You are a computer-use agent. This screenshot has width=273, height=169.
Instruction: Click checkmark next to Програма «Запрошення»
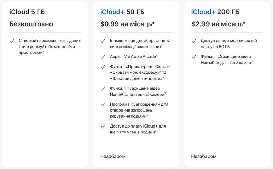[x=103, y=105]
